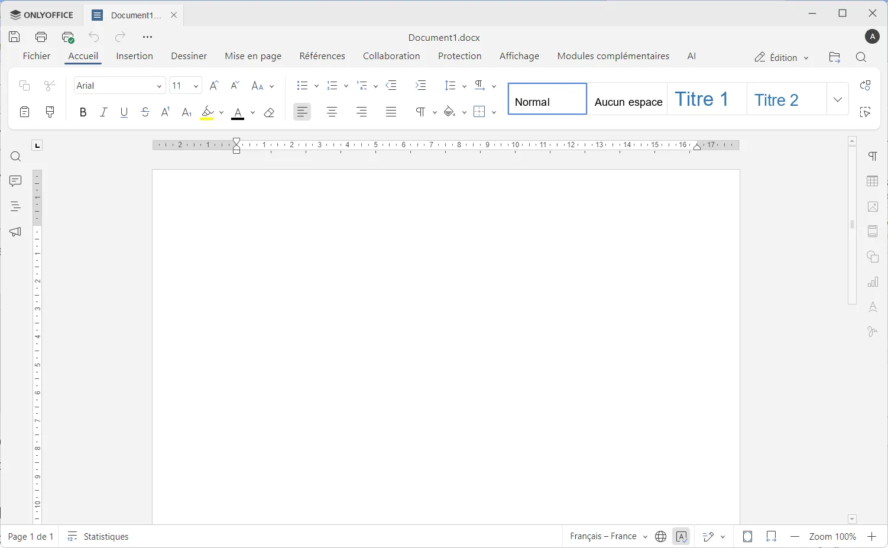Open the Édition mode dropdown
Screen dimensions: 888x548
[781, 57]
